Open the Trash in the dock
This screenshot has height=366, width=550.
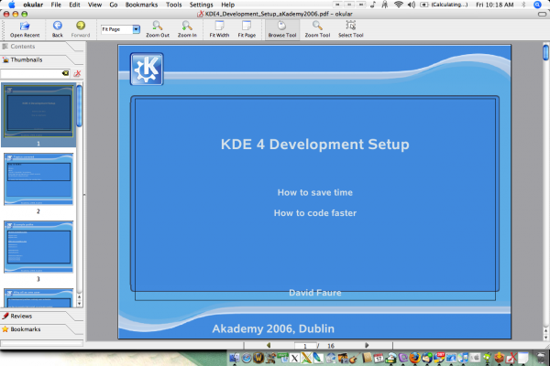click(542, 358)
